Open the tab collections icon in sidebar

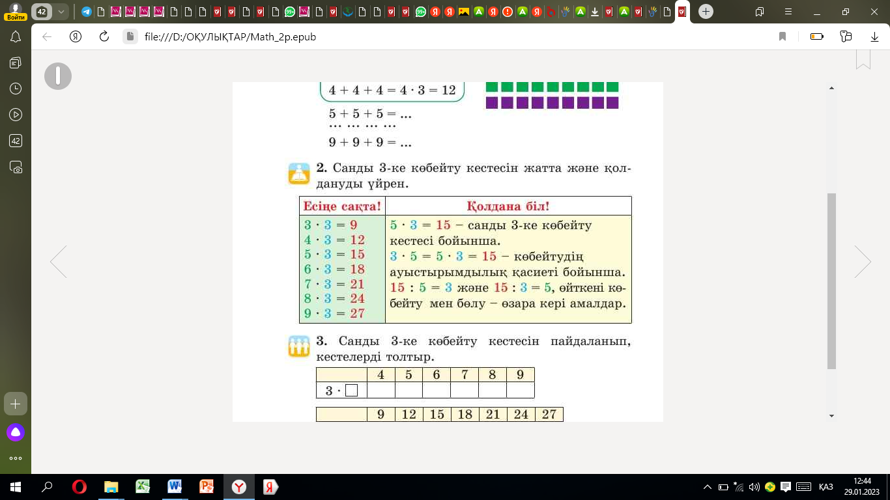(16, 62)
